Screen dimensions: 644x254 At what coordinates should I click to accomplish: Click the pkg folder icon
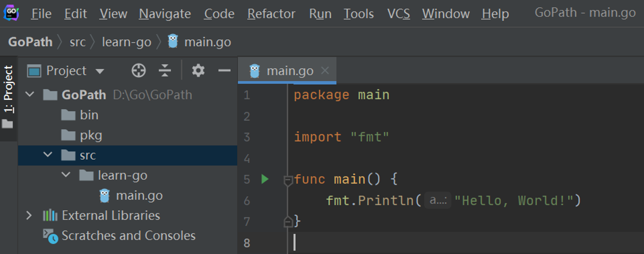pyautogui.click(x=68, y=135)
